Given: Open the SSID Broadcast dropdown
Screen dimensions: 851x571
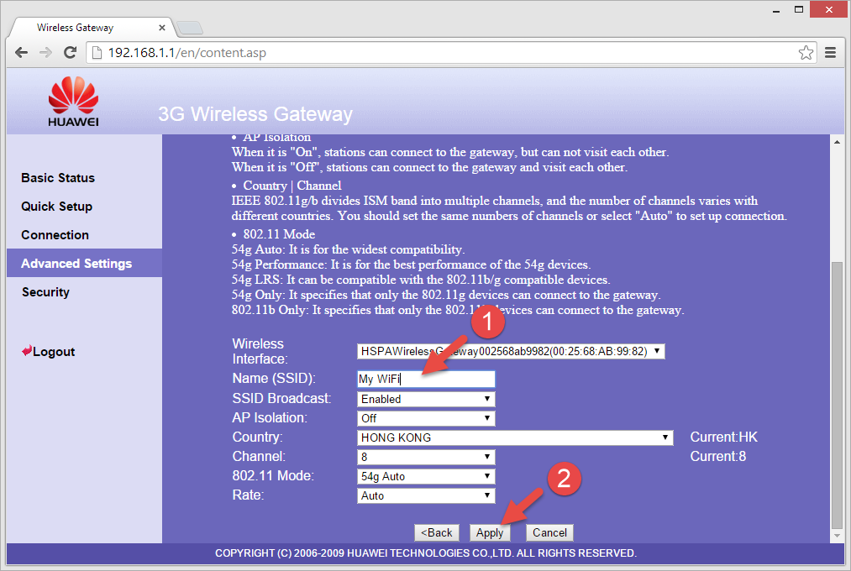Looking at the screenshot, I should pos(426,399).
